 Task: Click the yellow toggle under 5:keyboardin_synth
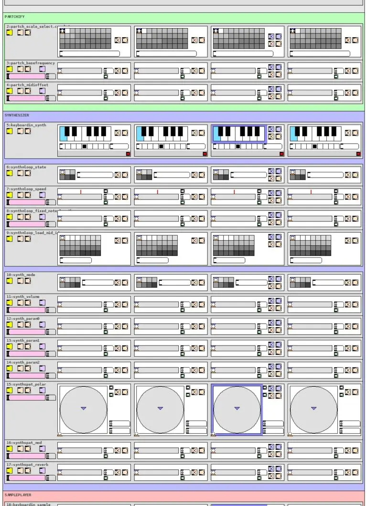pos(10,131)
